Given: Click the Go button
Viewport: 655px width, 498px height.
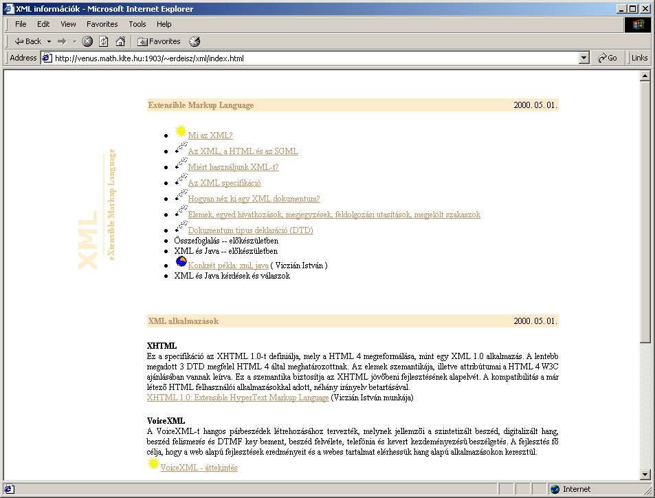Looking at the screenshot, I should pos(608,58).
